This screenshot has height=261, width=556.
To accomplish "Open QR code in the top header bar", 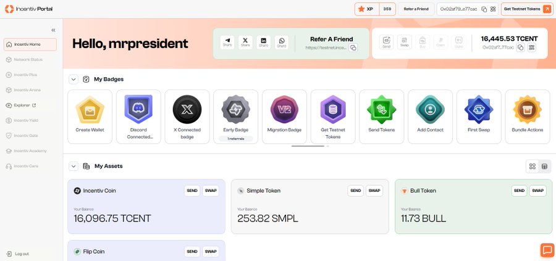I will point(493,9).
